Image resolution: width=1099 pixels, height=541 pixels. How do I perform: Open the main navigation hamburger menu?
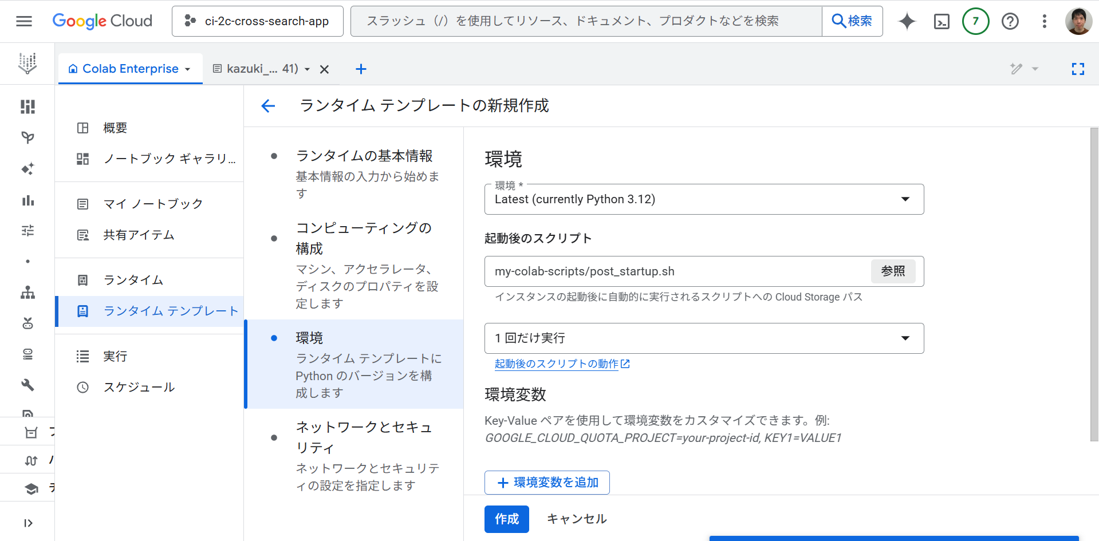click(x=24, y=21)
